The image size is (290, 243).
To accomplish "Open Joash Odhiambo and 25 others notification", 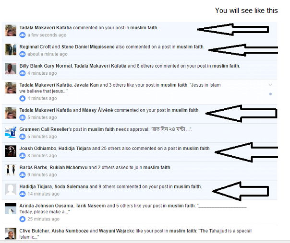I will 139,152.
